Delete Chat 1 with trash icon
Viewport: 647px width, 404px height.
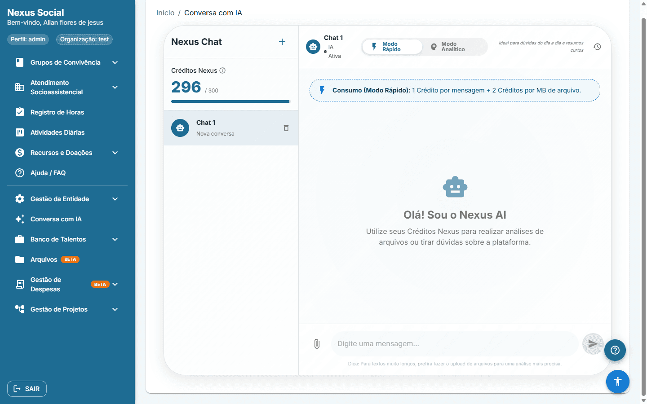(x=286, y=128)
